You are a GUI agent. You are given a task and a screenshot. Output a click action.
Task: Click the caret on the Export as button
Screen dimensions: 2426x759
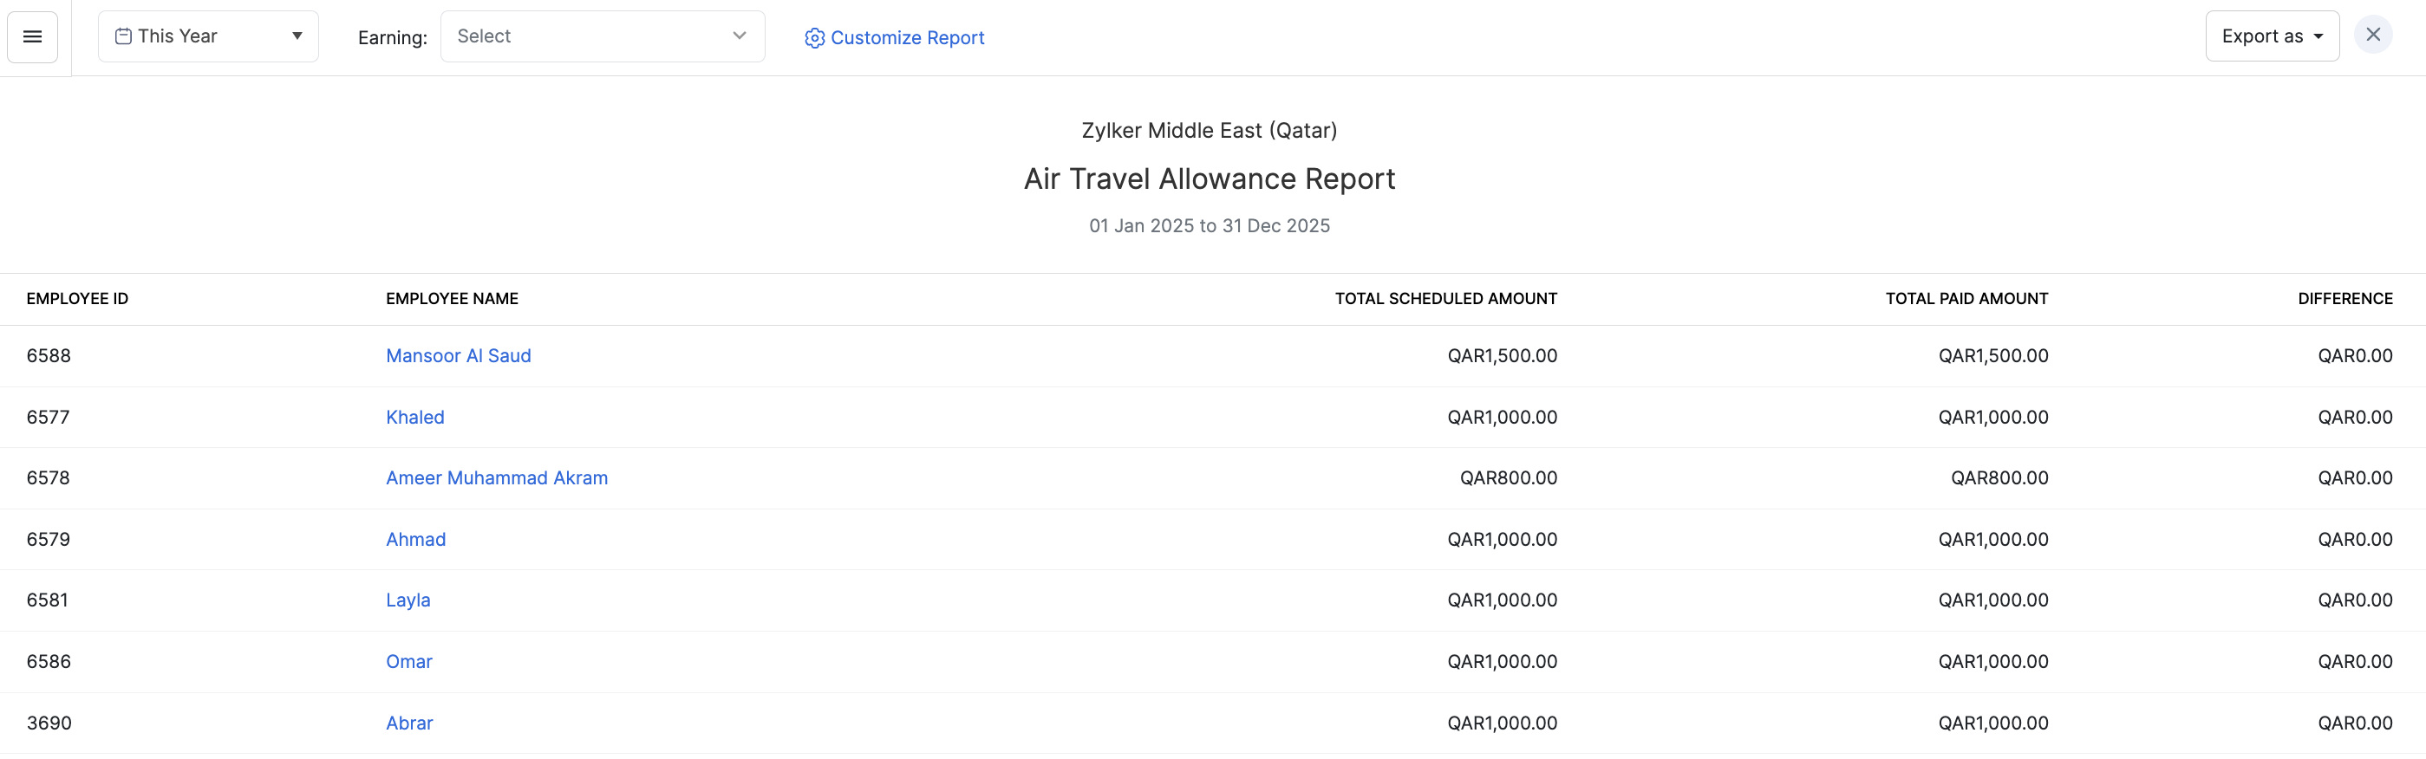click(2318, 36)
